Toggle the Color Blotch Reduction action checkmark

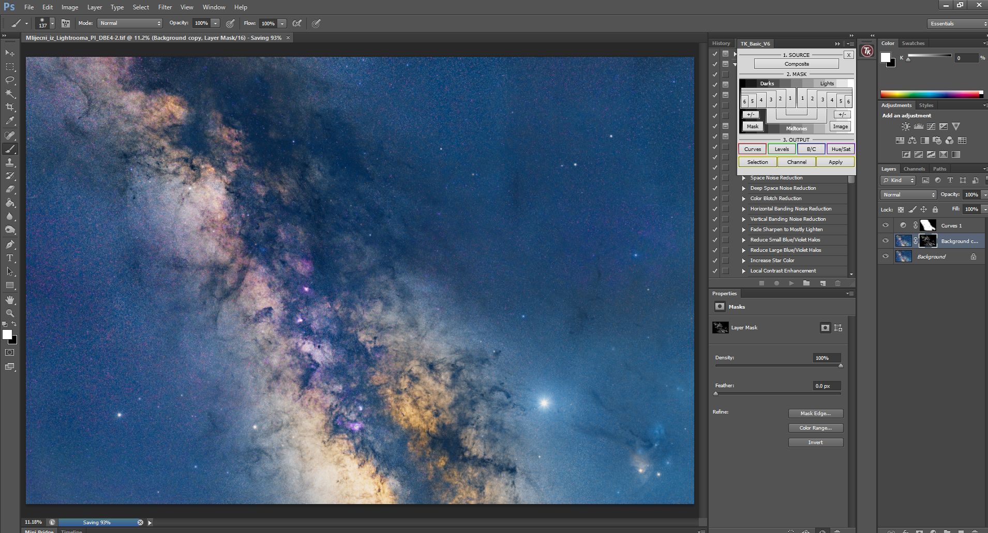[x=715, y=199]
